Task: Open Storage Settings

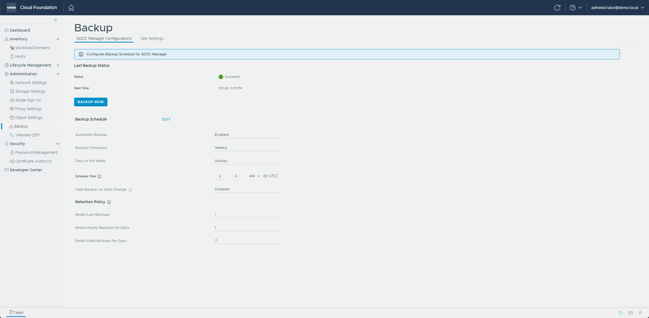Action: (x=30, y=91)
